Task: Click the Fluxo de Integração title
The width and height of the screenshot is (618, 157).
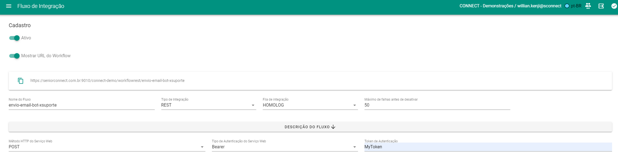Action: [x=41, y=6]
